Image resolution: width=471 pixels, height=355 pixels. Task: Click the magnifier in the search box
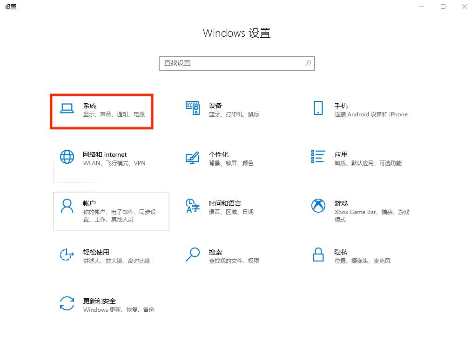[308, 63]
